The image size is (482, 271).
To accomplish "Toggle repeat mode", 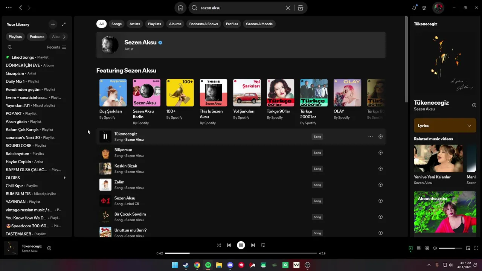I will click(x=263, y=245).
